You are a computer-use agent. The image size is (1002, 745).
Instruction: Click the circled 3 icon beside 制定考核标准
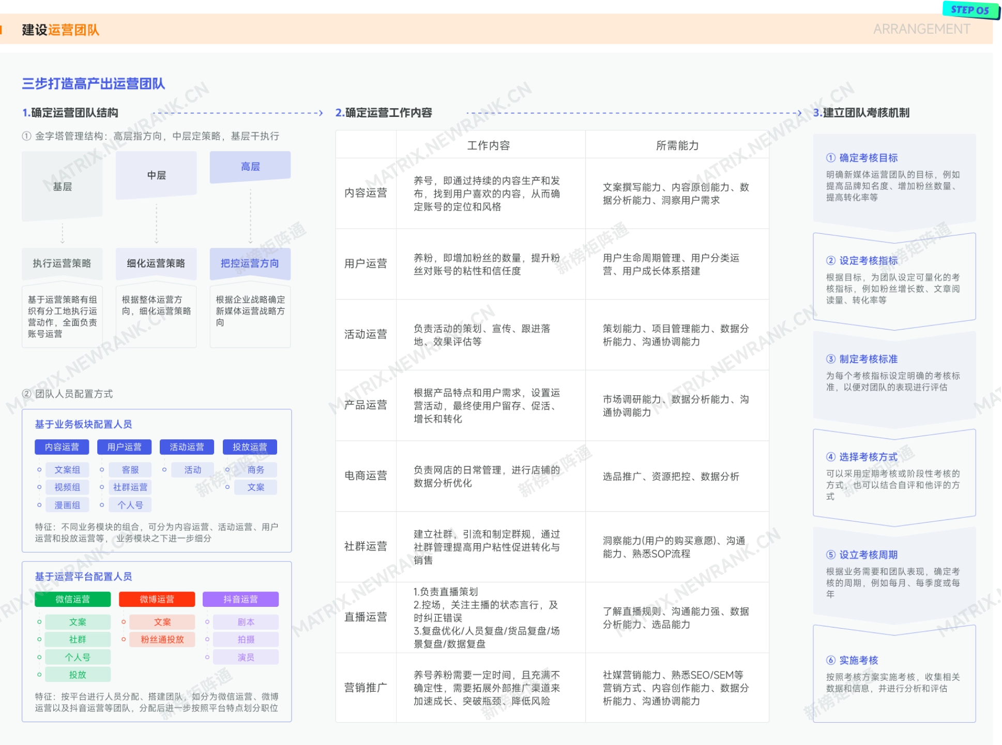(830, 359)
